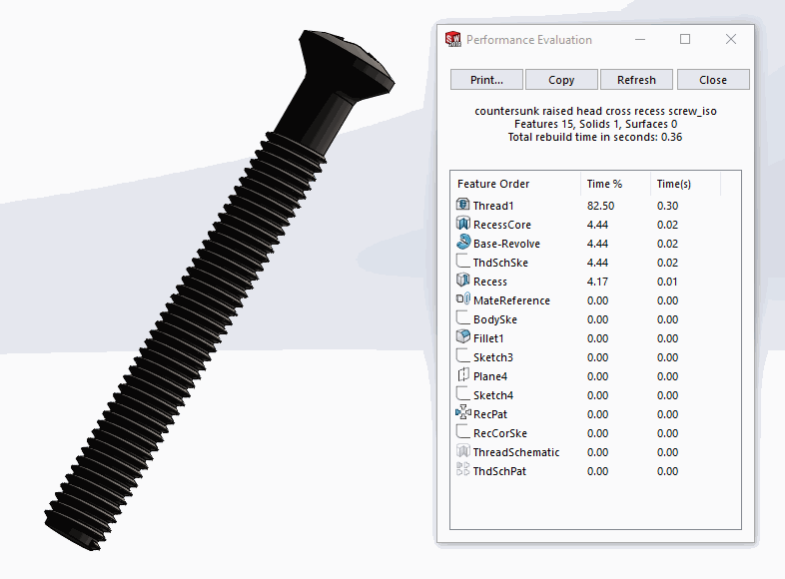Select the RecessCore cut feature icon
The image size is (785, 579).
click(462, 224)
